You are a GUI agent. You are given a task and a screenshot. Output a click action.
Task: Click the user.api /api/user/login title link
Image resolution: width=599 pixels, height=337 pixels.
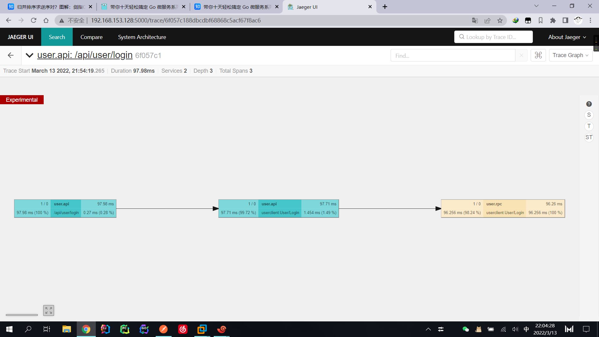(85, 55)
